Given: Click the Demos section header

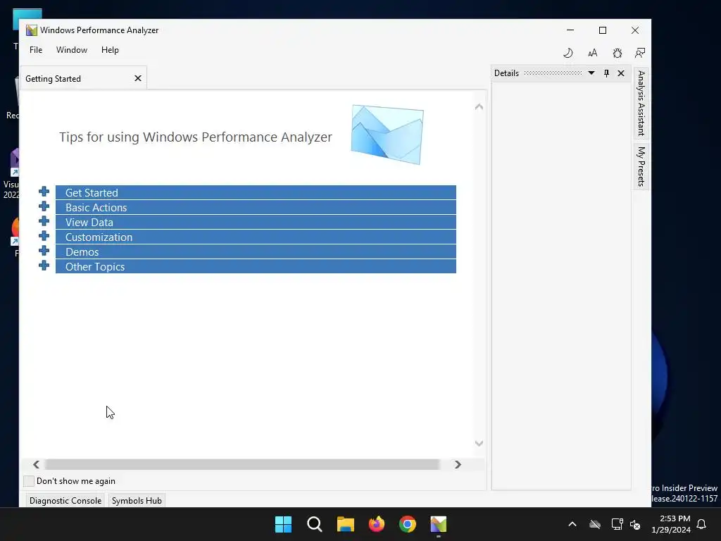Looking at the screenshot, I should pyautogui.click(x=256, y=251).
